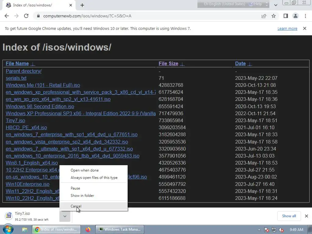Viewport: 312px width, 234px height.
Task: Click Windows 98 Second Edition.iso link
Action: (40, 106)
